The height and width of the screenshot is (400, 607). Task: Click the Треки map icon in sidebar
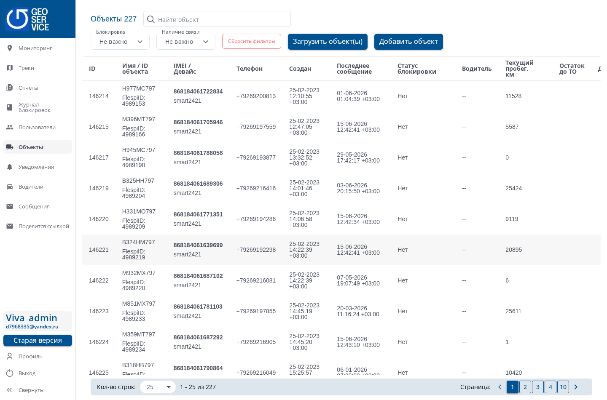coord(10,68)
